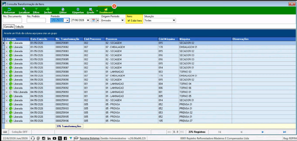
Task: Sort by the Liberada column header
Action: 17,39
